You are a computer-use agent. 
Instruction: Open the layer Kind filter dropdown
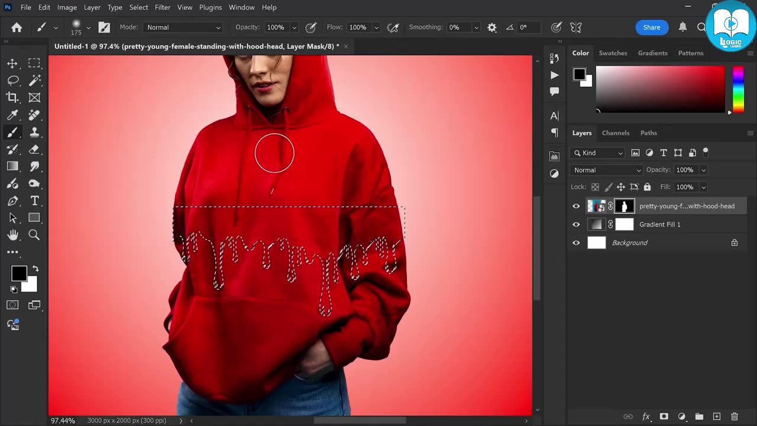click(597, 153)
